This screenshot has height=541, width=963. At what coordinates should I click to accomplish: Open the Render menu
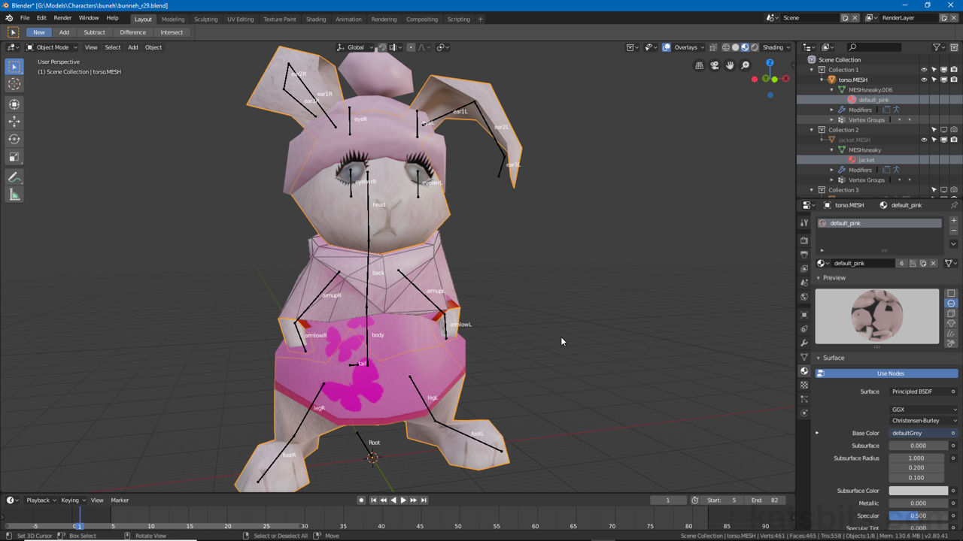pyautogui.click(x=62, y=18)
